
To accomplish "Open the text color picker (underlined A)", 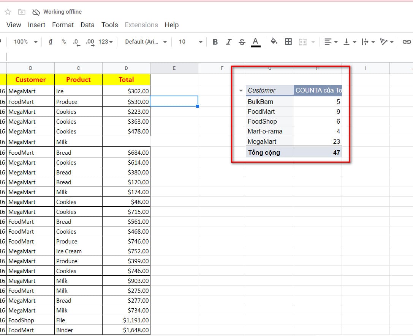I will coord(256,42).
